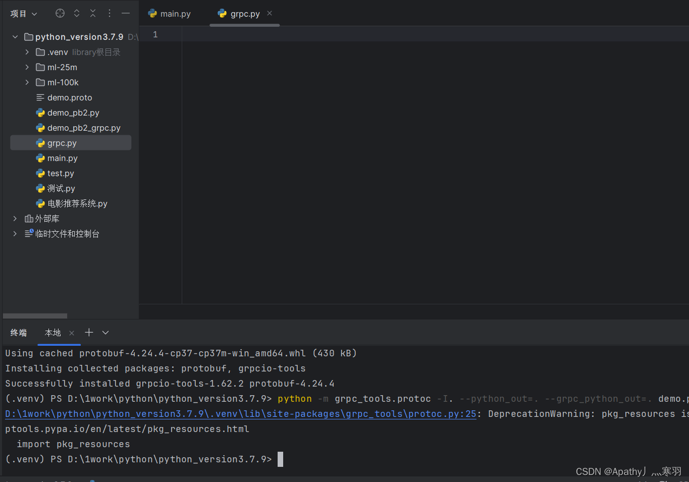The width and height of the screenshot is (689, 482).
Task: Click the locate-opened-file target icon
Action: pos(60,13)
